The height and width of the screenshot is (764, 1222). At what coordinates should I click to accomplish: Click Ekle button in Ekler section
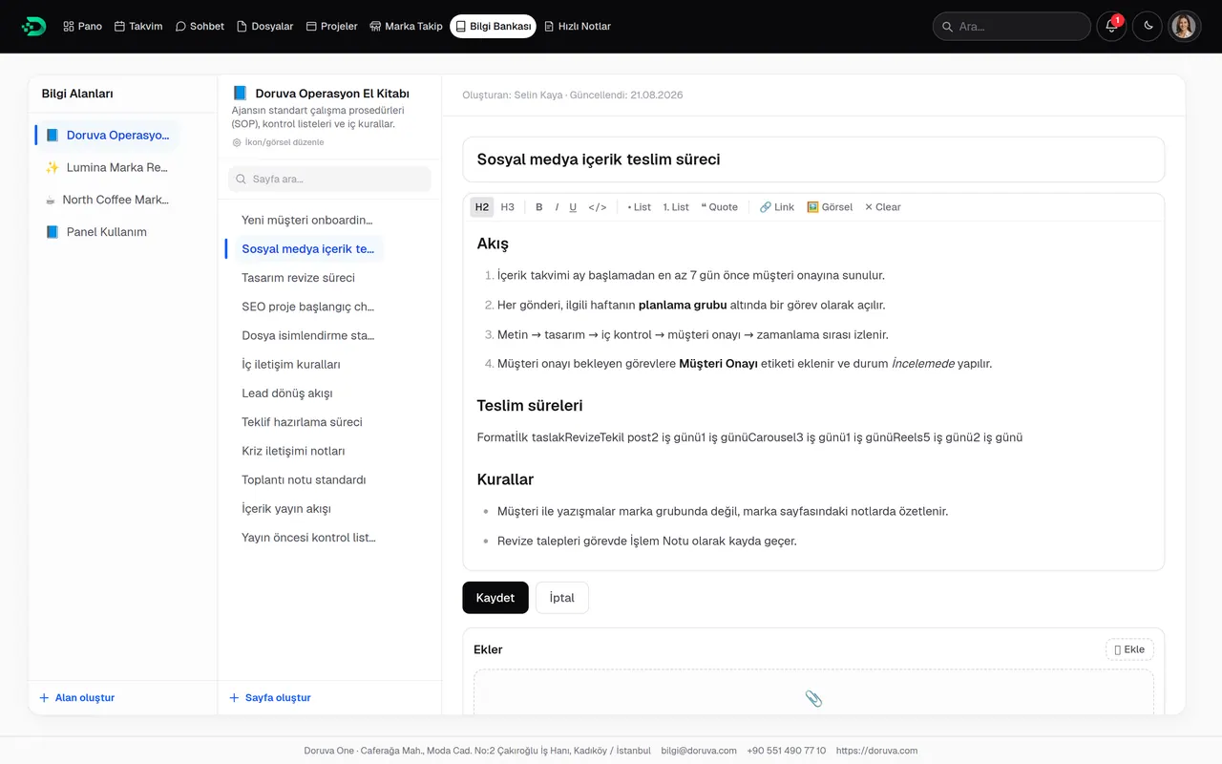click(1129, 649)
